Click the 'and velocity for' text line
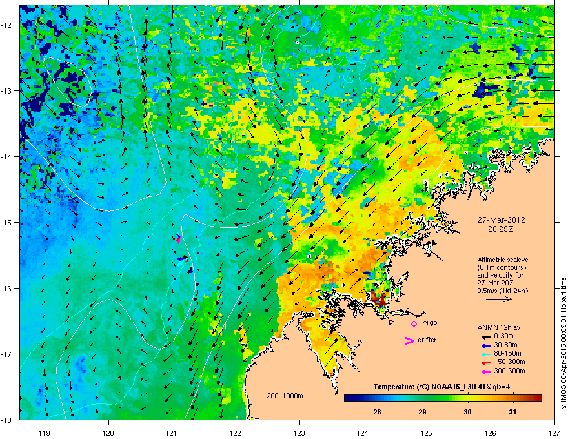 (500, 275)
